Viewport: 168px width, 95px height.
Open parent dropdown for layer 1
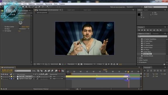click(57, 77)
